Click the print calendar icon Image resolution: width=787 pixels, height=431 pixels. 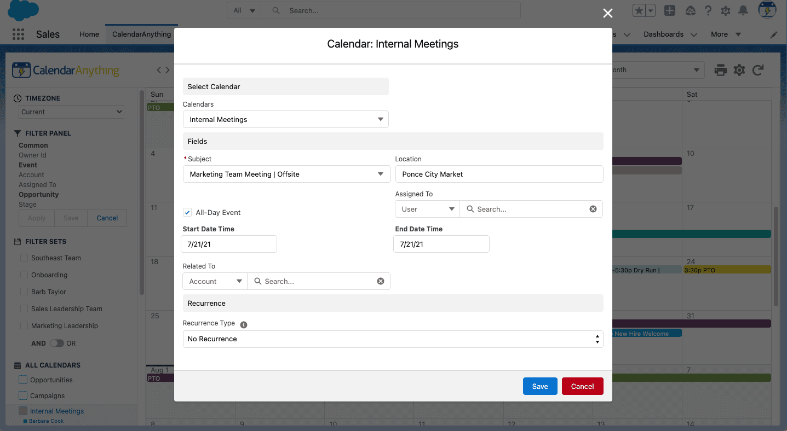click(x=720, y=70)
